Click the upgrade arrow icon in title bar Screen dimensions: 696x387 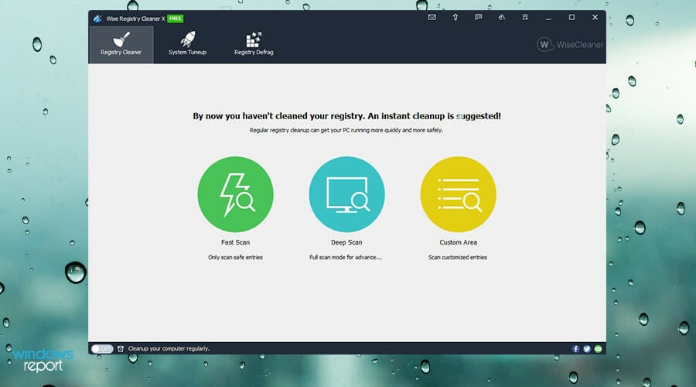click(455, 17)
